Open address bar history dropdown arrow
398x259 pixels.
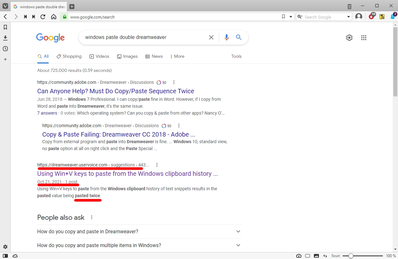coord(291,17)
